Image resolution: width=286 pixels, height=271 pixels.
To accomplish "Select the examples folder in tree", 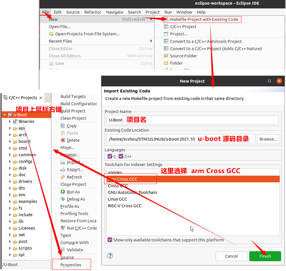I will click(x=28, y=201).
